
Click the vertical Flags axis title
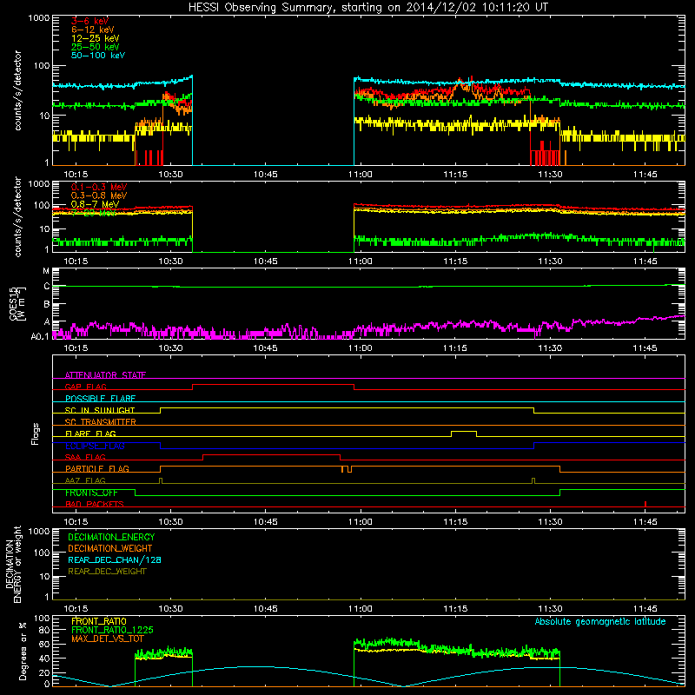coord(36,434)
